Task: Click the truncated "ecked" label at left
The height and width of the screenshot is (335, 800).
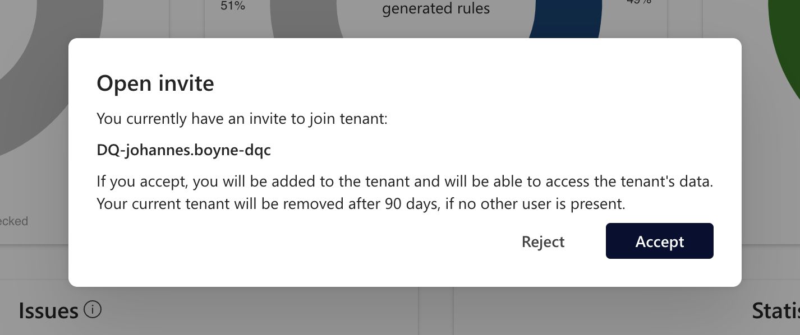Action: pyautogui.click(x=13, y=221)
